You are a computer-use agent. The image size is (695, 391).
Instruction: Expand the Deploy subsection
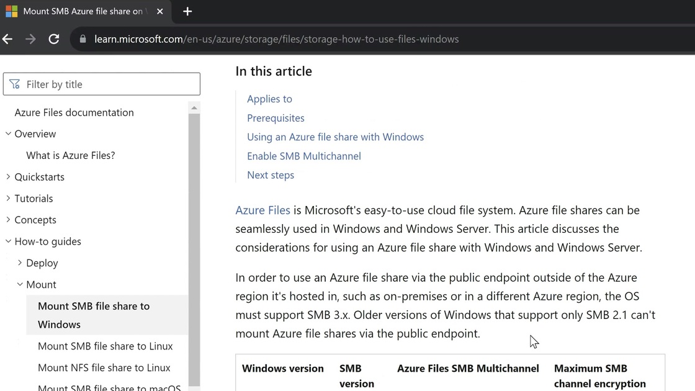[x=20, y=263]
